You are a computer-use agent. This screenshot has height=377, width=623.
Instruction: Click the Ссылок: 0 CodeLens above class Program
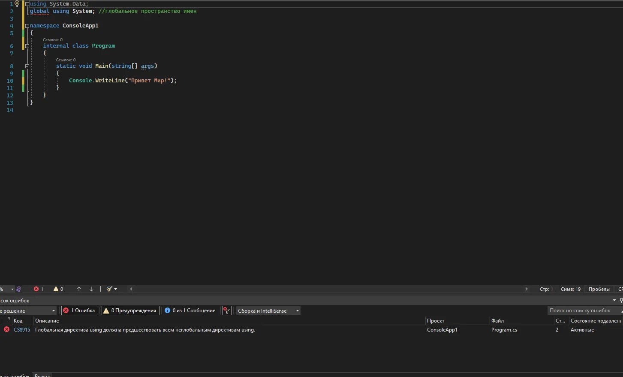(x=53, y=39)
